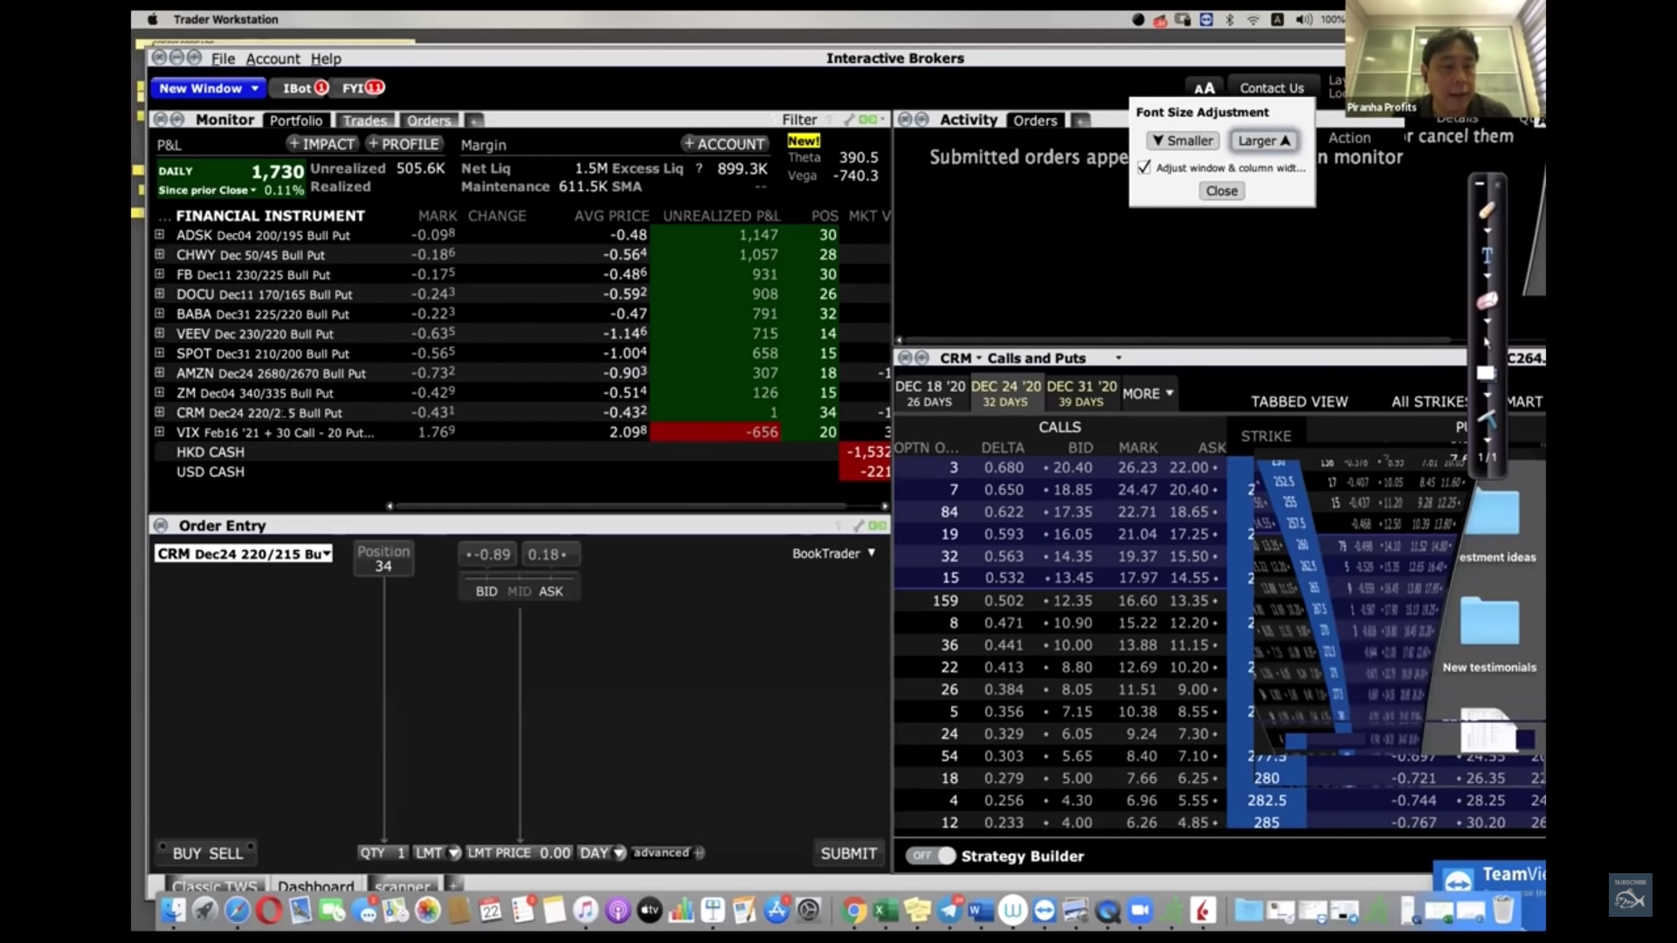Toggle Adjust window & column width checkbox
Viewport: 1677px width, 943px height.
tap(1144, 167)
